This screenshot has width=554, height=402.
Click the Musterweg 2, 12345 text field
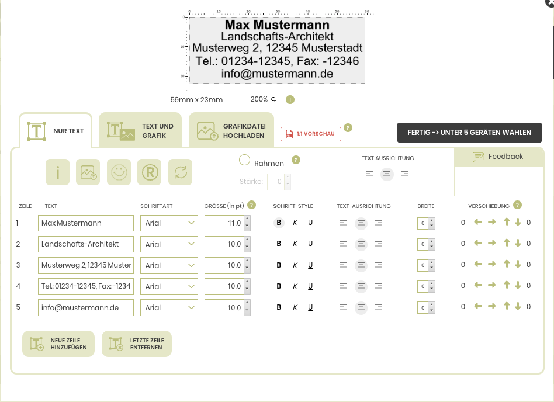[86, 265]
